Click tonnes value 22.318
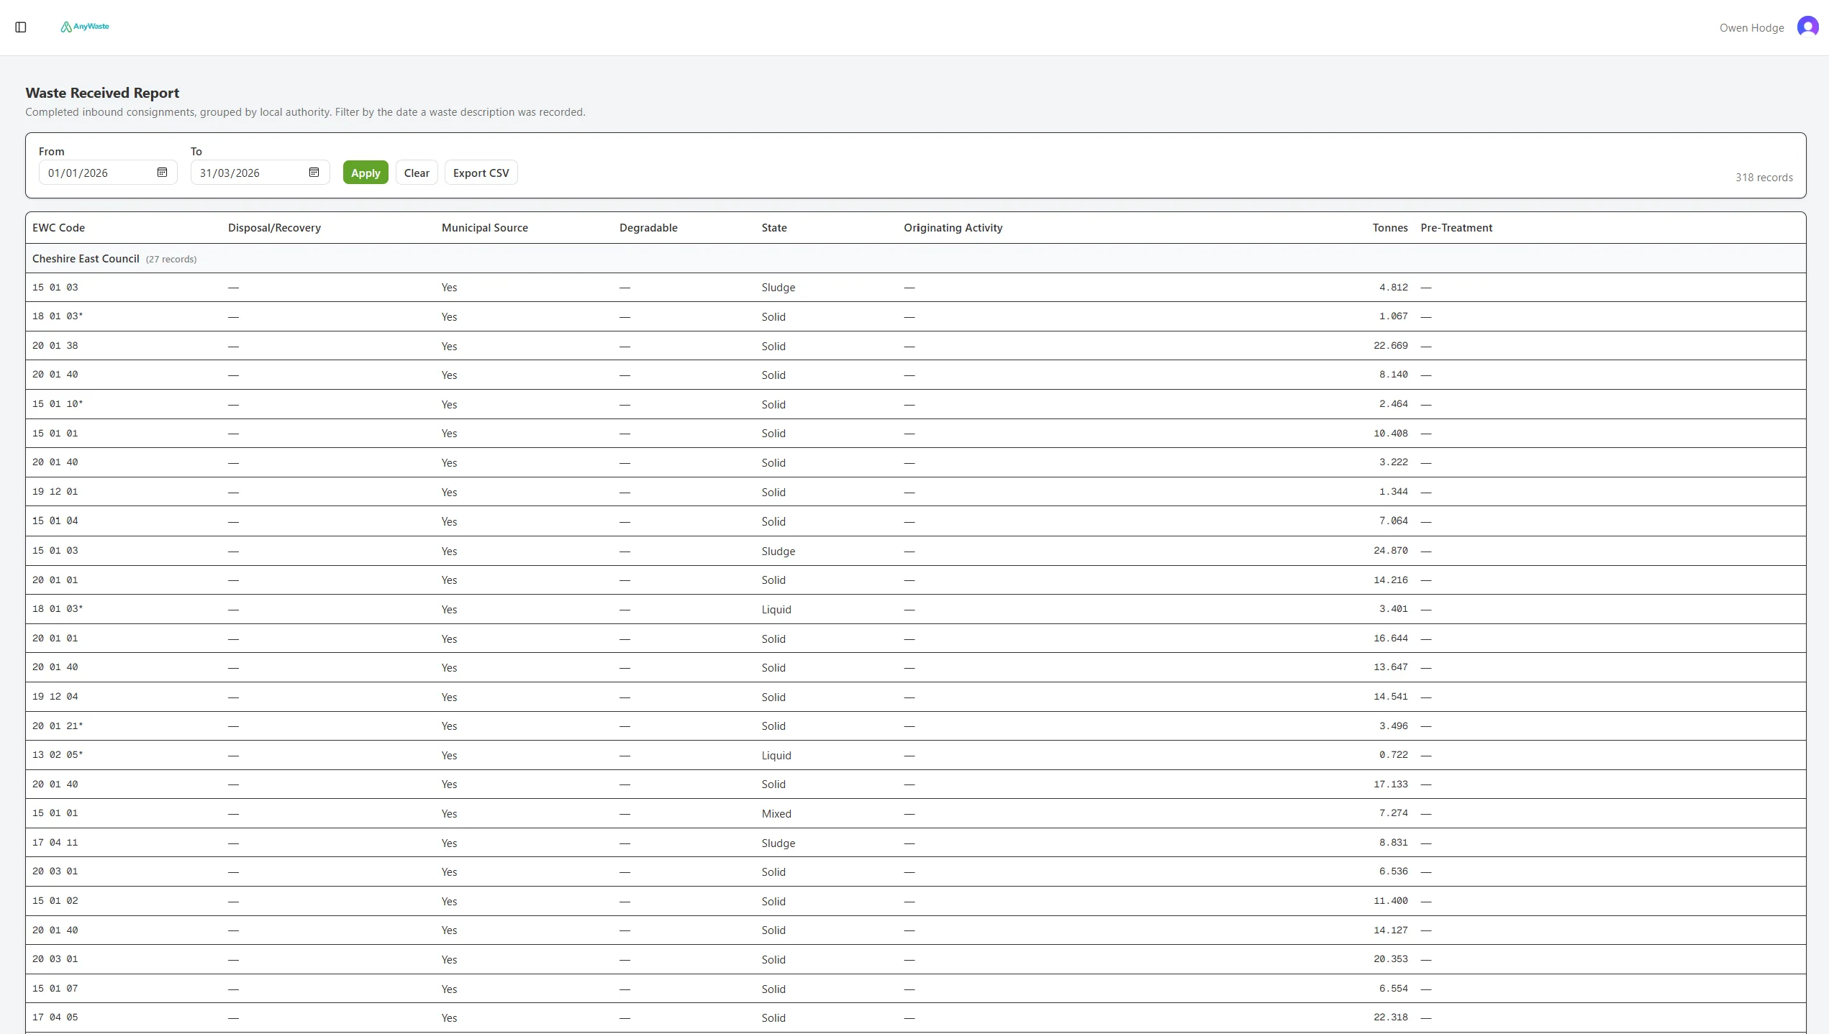1829x1034 pixels. coord(1390,1017)
